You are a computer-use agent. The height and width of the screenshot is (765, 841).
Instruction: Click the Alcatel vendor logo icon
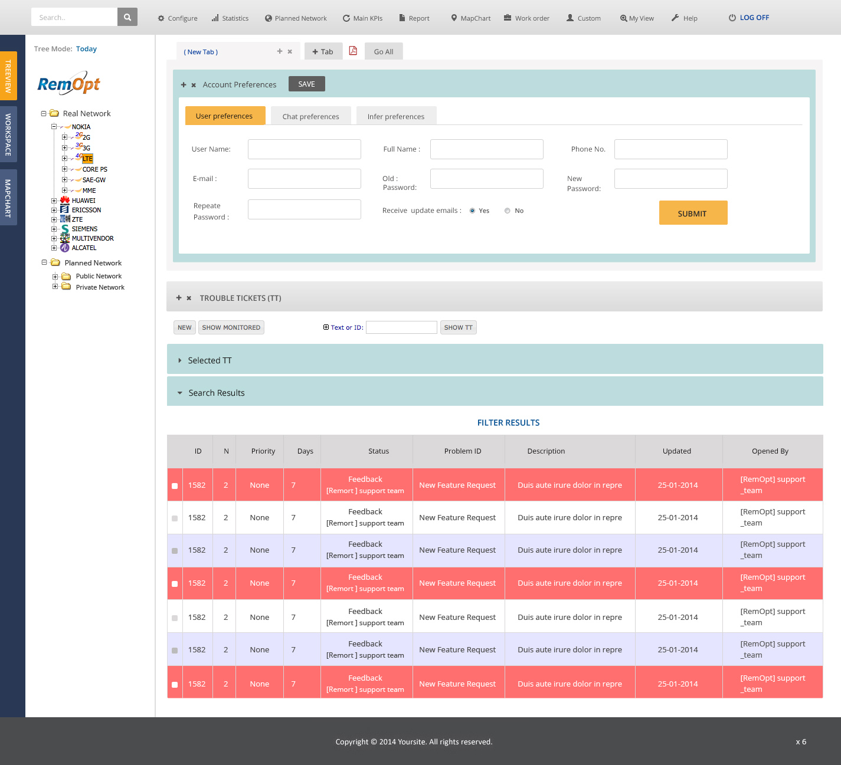point(65,248)
